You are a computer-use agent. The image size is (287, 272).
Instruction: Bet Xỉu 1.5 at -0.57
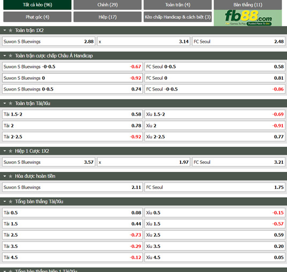click(215, 224)
